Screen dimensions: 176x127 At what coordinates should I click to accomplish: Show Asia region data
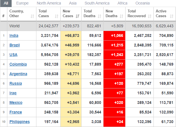73,3
